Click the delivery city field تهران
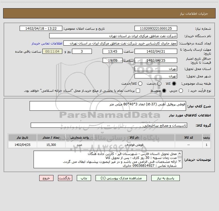Screen dimensions: 219x211 point(156,76)
